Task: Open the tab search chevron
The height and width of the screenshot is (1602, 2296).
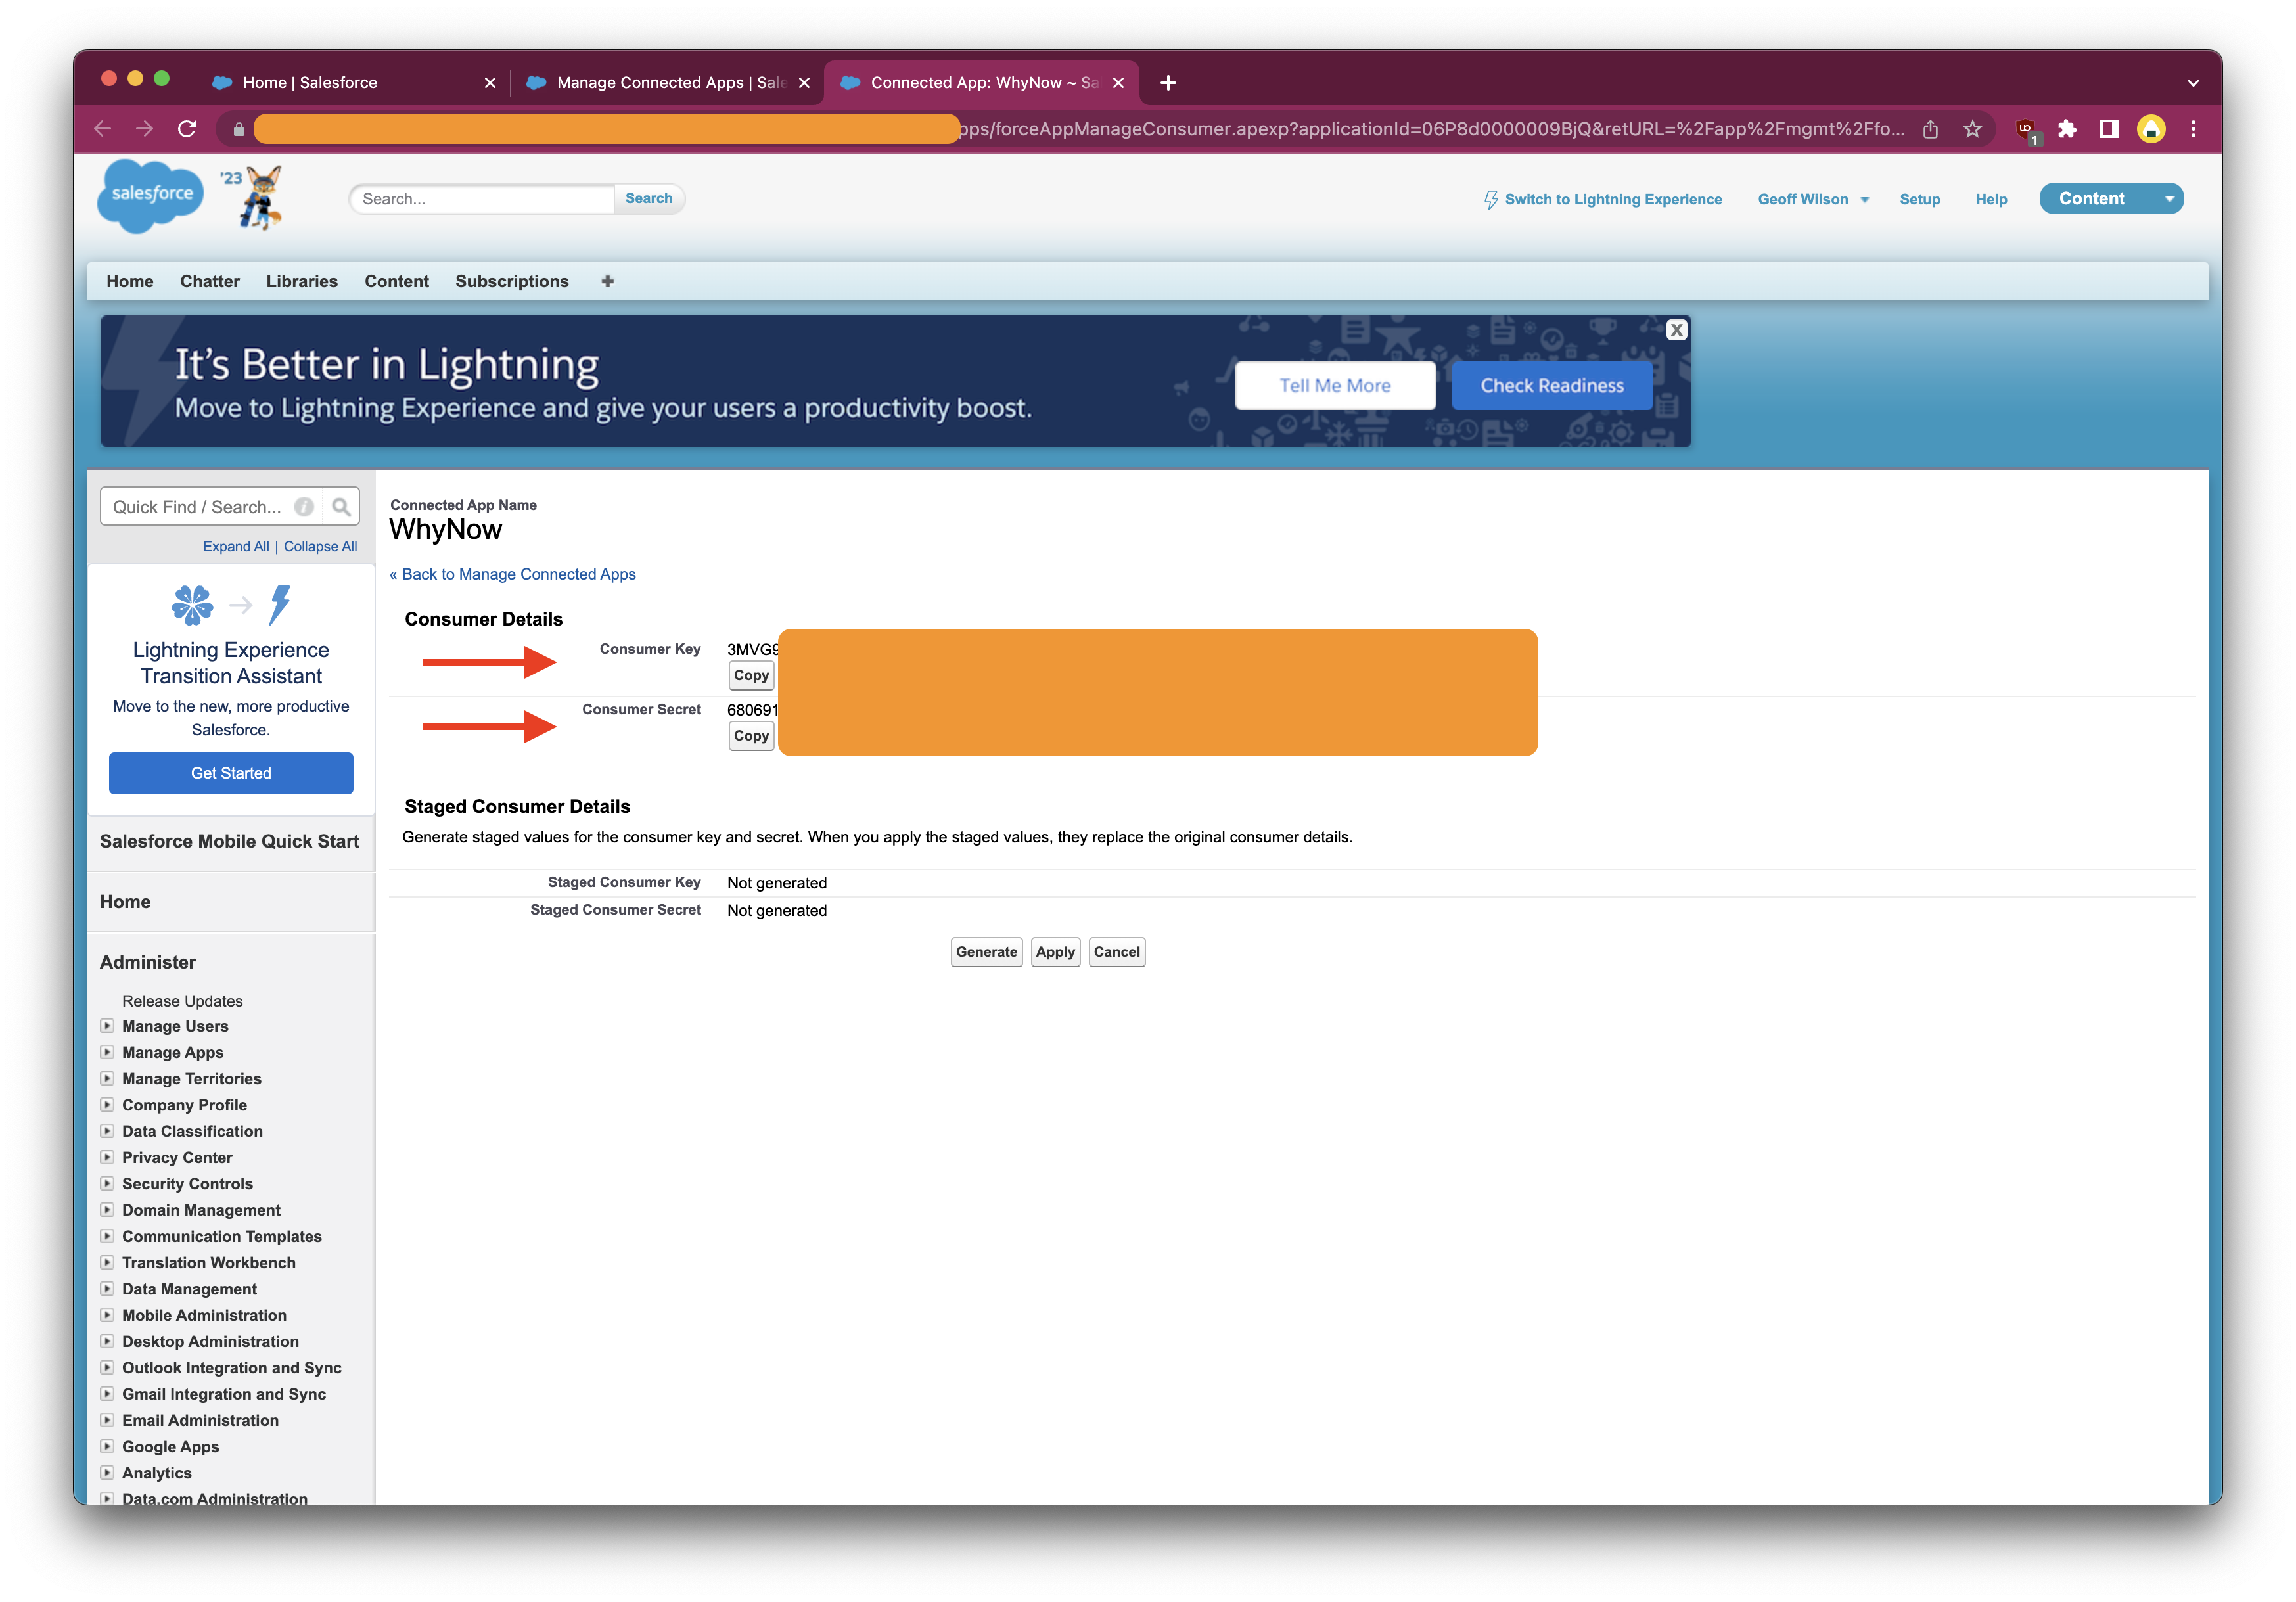Action: 2193,83
